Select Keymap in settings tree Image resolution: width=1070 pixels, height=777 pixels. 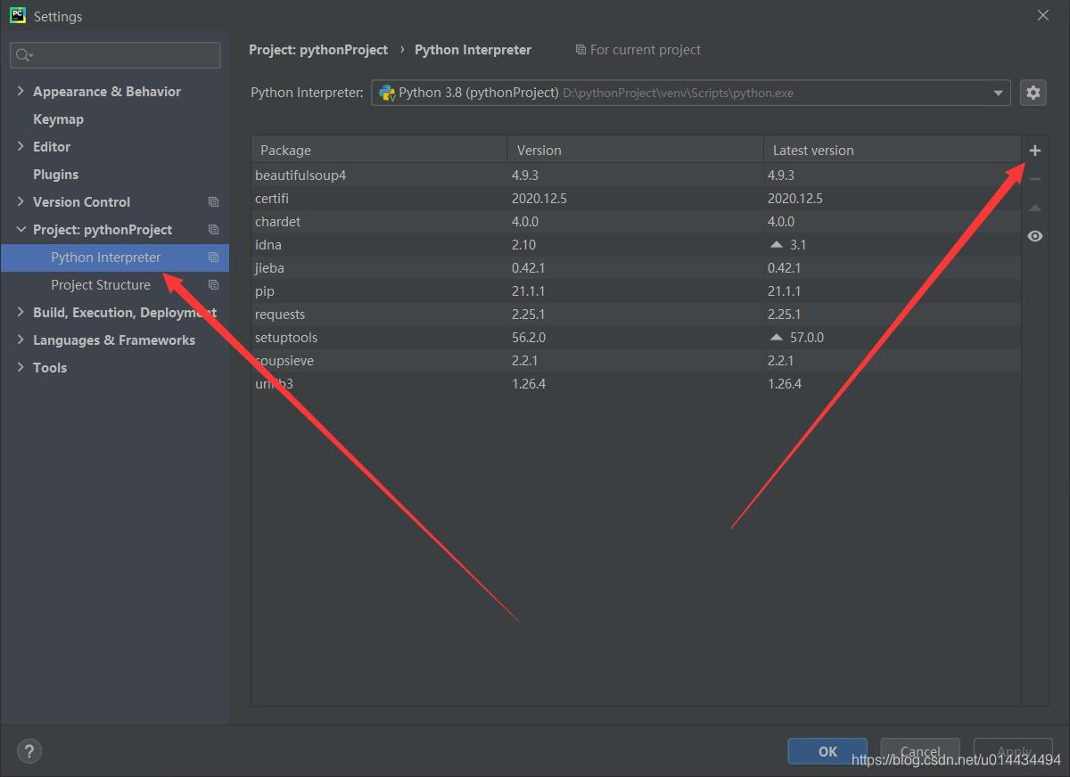tap(58, 119)
